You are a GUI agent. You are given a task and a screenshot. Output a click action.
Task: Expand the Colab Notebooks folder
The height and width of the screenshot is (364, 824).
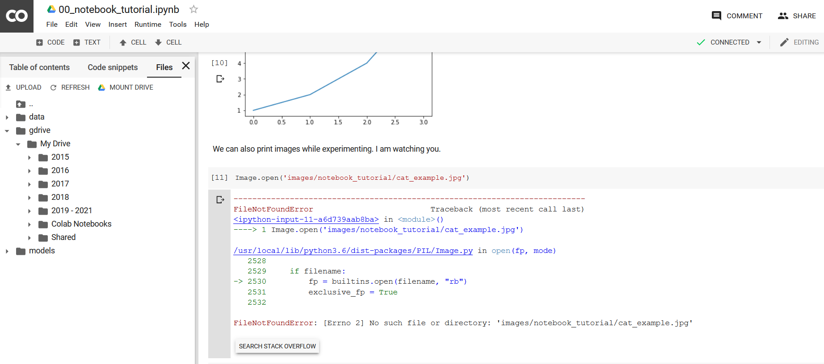29,224
